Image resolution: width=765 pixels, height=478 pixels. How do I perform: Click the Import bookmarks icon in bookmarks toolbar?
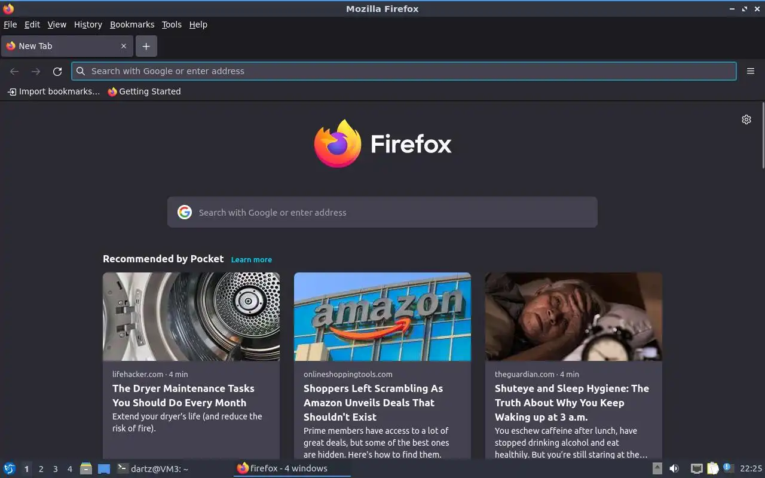[x=12, y=91]
